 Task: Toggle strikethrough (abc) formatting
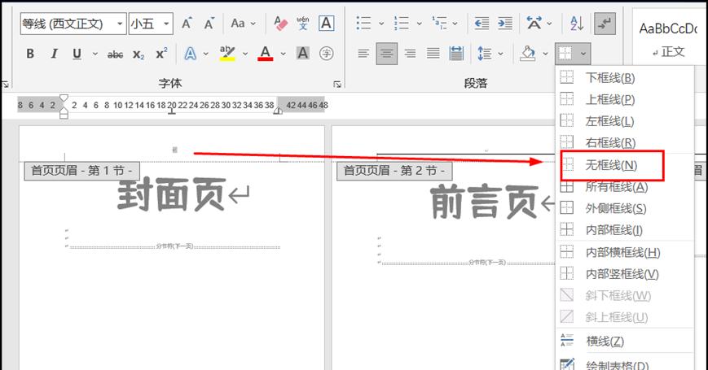[x=115, y=54]
